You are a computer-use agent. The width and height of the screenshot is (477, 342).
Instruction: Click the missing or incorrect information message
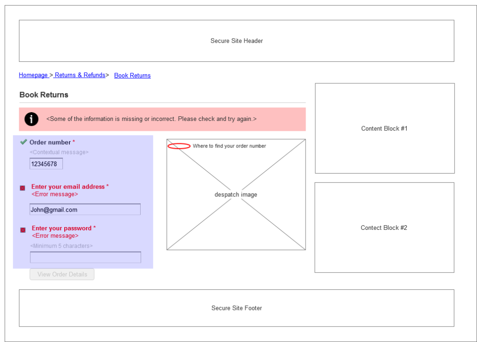click(x=151, y=119)
